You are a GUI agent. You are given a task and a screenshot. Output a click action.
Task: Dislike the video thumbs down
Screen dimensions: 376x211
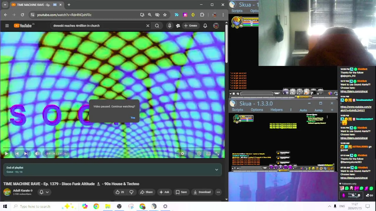[131, 192]
